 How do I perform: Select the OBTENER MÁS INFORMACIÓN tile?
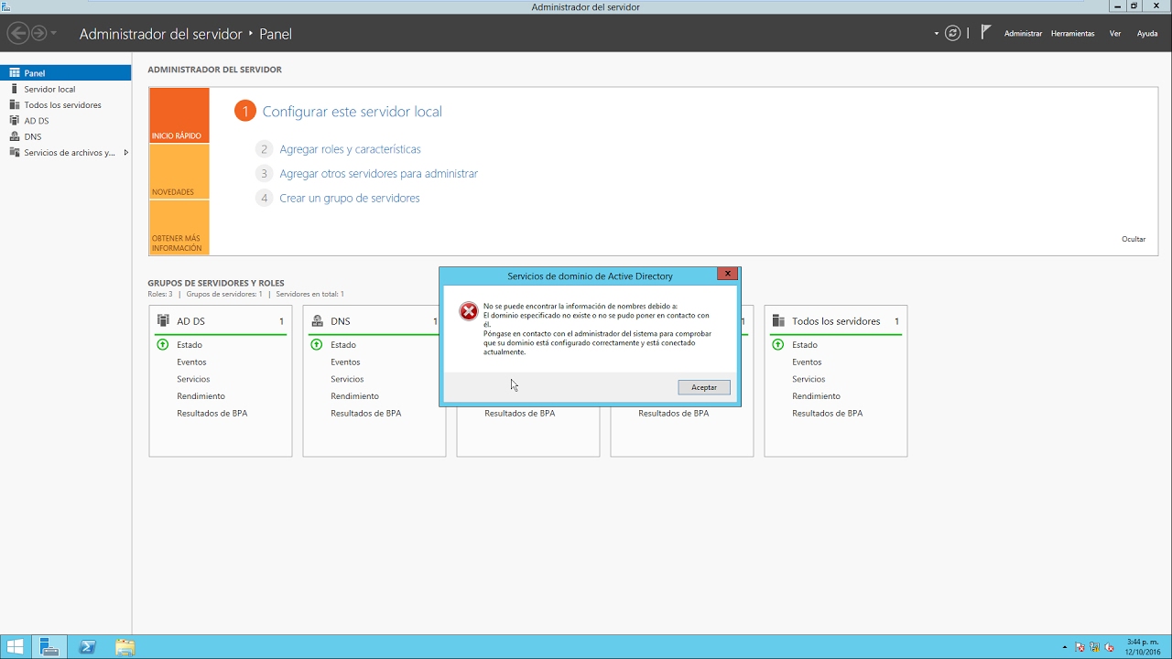[x=179, y=227]
